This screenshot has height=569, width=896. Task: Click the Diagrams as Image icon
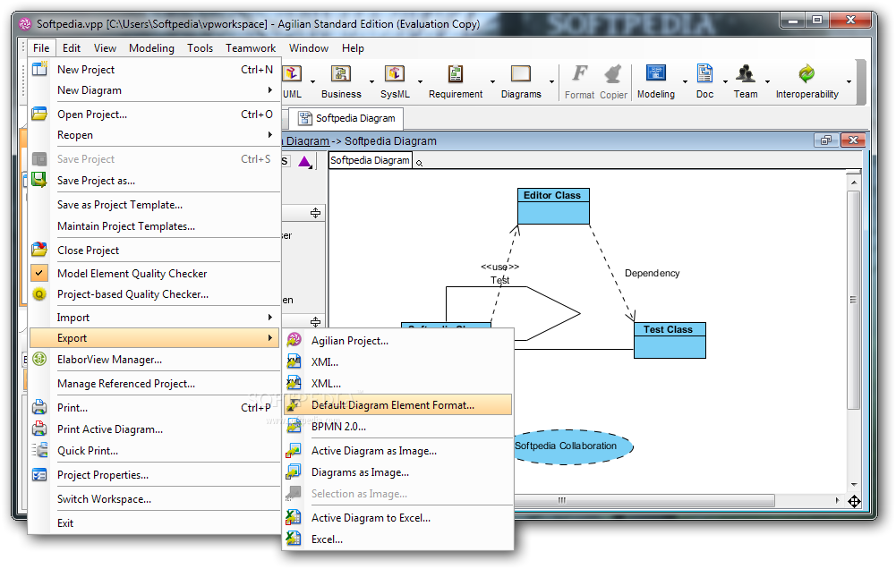click(294, 471)
